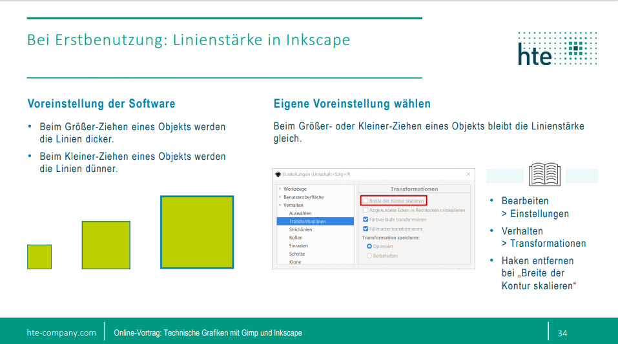The width and height of the screenshot is (618, 344).
Task: Click 'Transformation speichern:' label
Action: pyautogui.click(x=390, y=238)
